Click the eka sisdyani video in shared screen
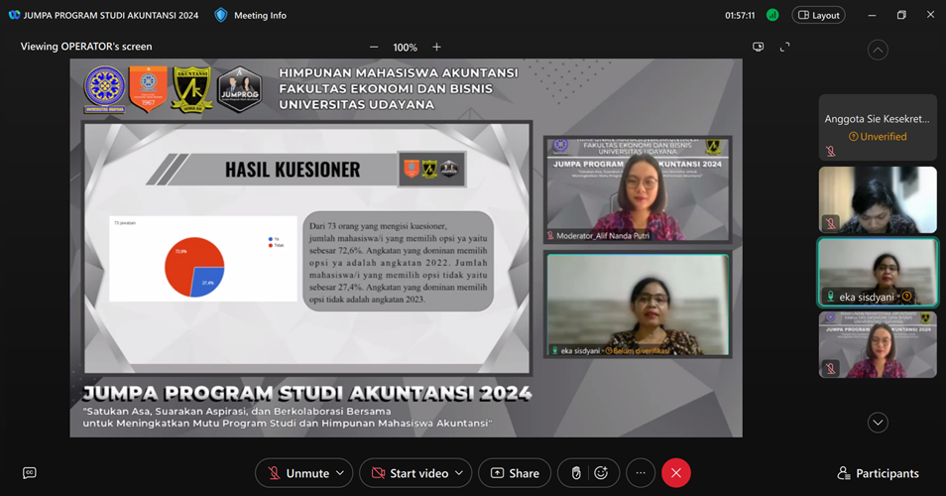Viewport: 946px width, 496px height. 638,305
